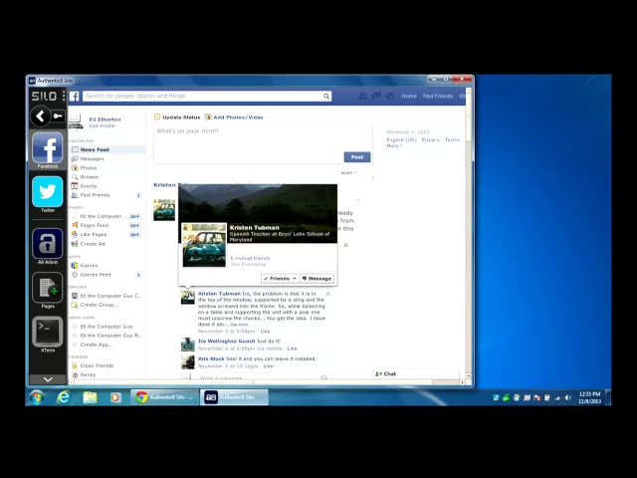Open notifications globe icon in header

[390, 96]
